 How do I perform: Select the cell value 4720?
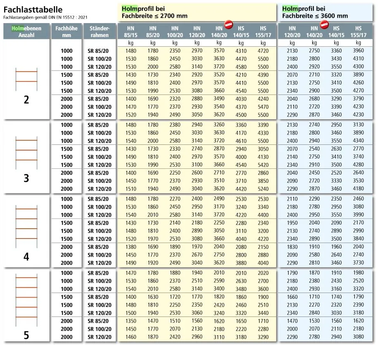click(x=263, y=51)
